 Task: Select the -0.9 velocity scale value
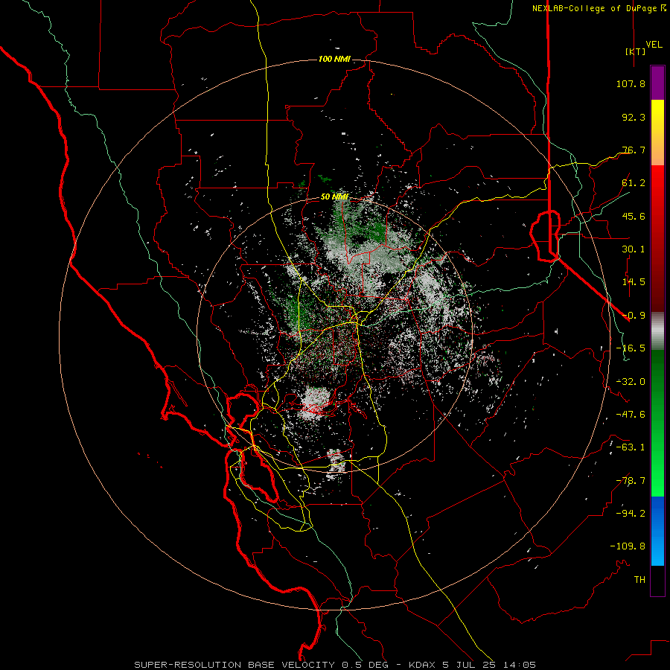634,316
